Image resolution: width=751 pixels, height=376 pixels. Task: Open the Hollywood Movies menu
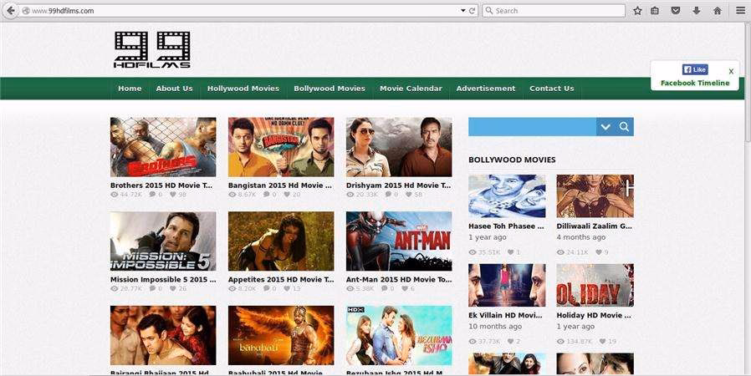pos(243,89)
